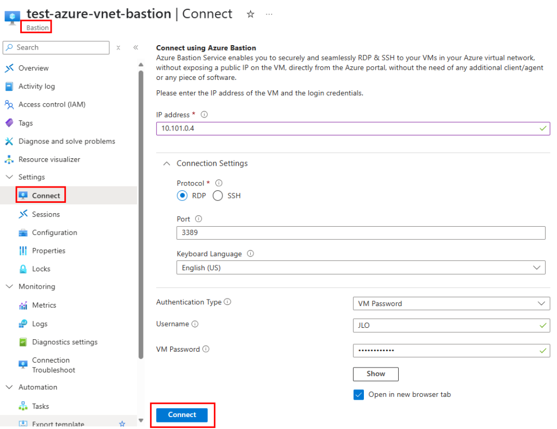Click the Activity log icon
557x429 pixels.
[x=9, y=86]
